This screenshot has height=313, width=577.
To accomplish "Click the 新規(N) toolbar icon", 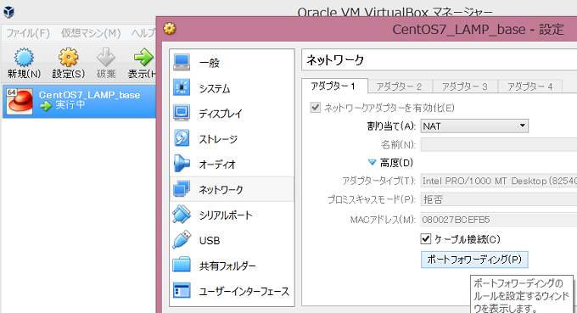I will point(24,58).
